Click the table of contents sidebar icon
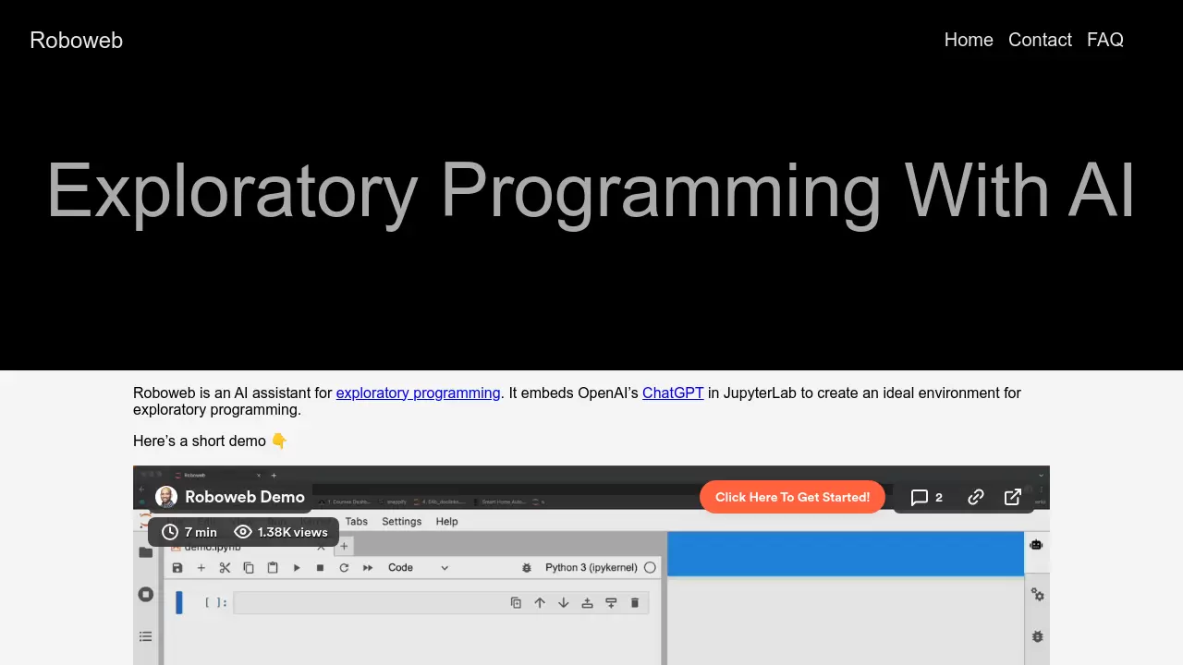 (146, 636)
